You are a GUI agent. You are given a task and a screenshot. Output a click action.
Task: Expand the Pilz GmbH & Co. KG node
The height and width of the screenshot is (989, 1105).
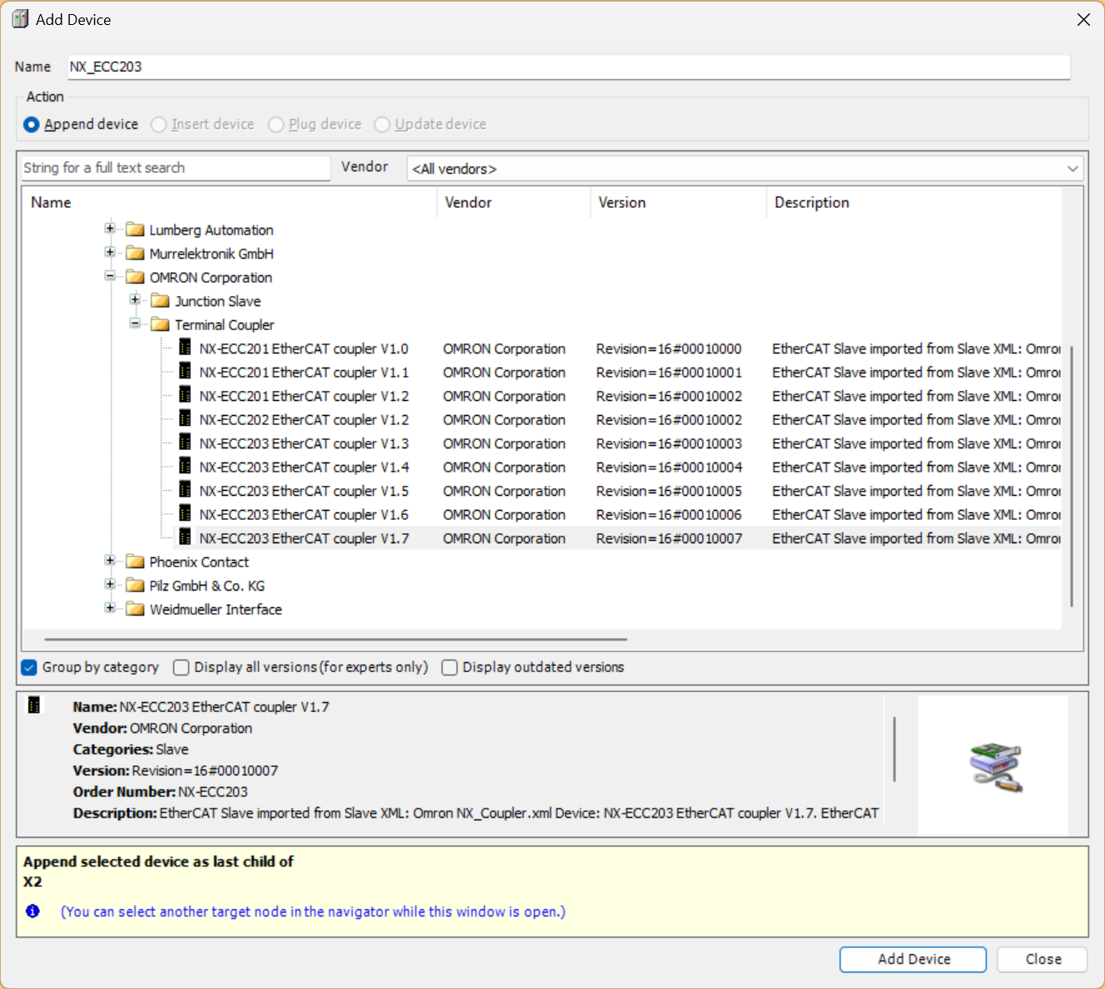(110, 584)
